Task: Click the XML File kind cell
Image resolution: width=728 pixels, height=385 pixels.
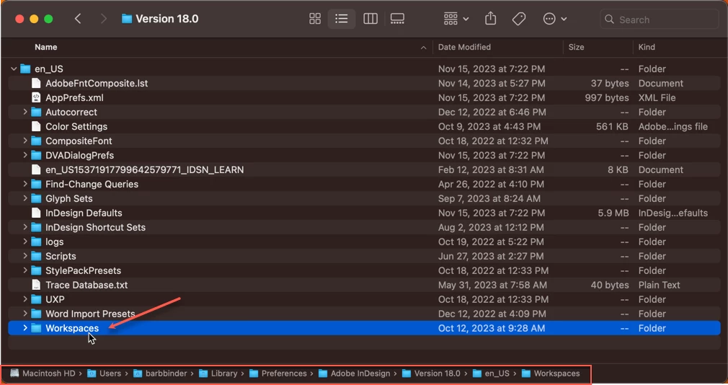Action: point(657,97)
